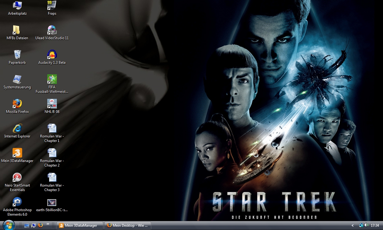Click the Papierkorb recycle bin
Viewport: 383px width, 230px height.
(x=17, y=55)
